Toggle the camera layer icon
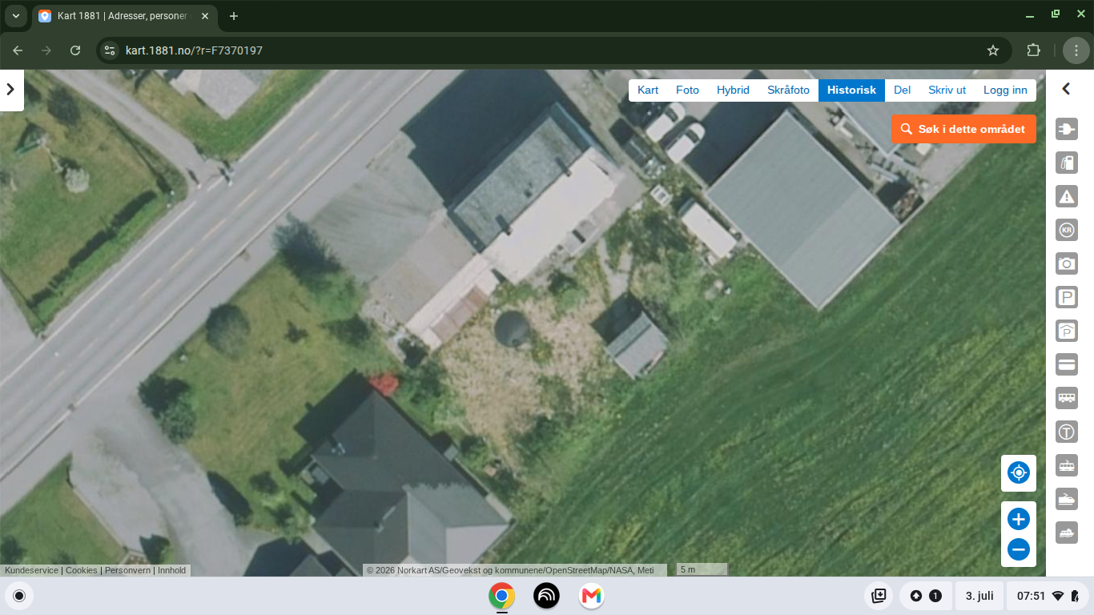This screenshot has height=615, width=1094. [1067, 263]
